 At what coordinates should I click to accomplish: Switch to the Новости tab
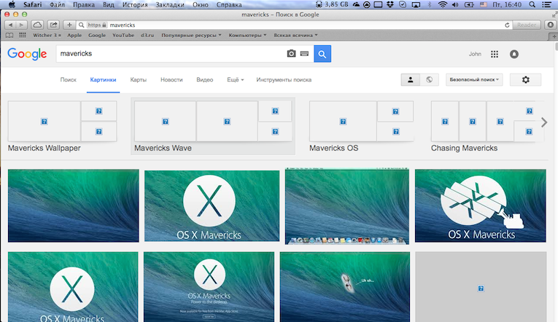tap(171, 79)
